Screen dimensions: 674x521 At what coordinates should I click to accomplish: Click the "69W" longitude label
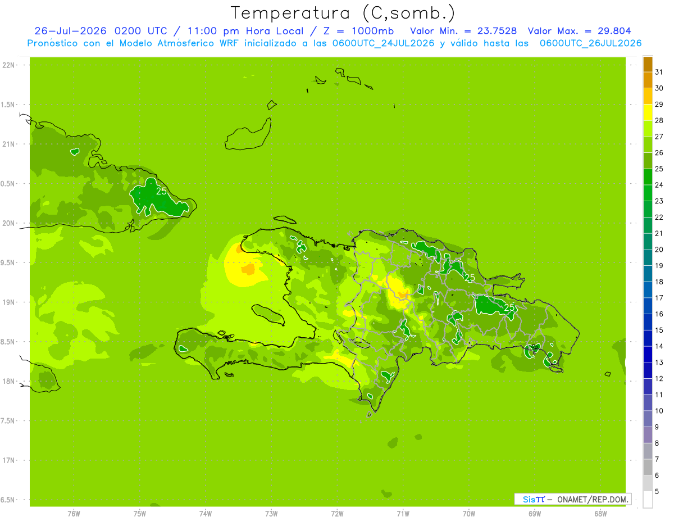pos(535,513)
